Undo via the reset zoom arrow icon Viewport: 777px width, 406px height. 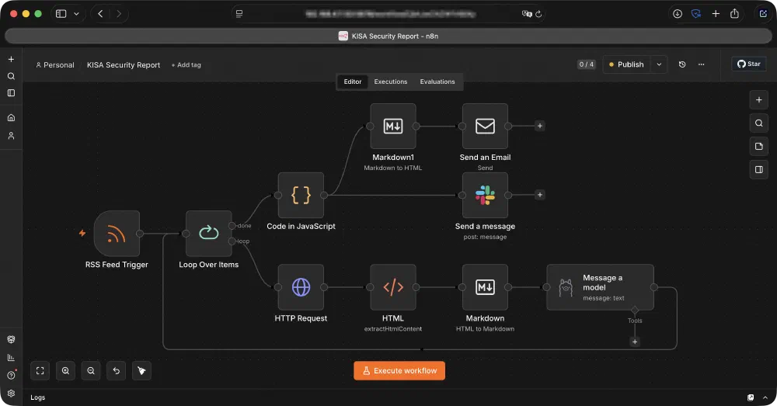click(x=116, y=371)
